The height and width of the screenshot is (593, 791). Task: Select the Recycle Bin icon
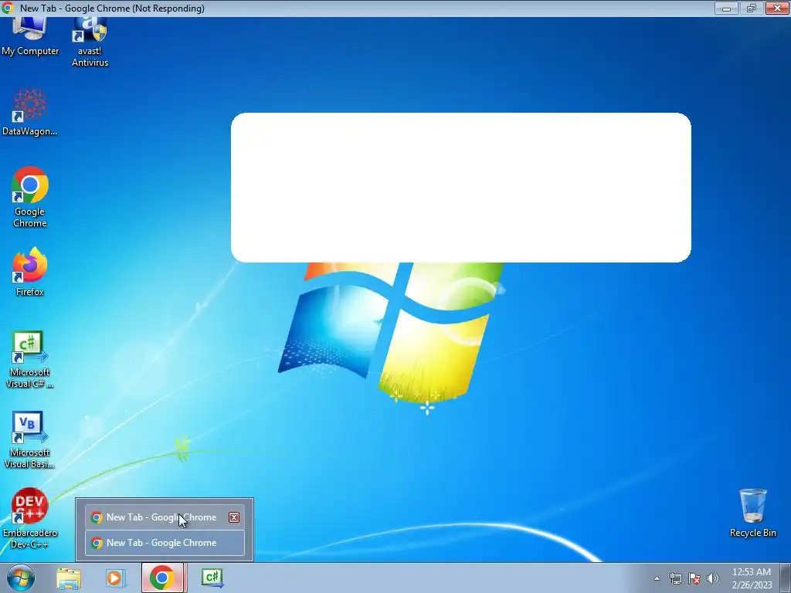(x=752, y=513)
